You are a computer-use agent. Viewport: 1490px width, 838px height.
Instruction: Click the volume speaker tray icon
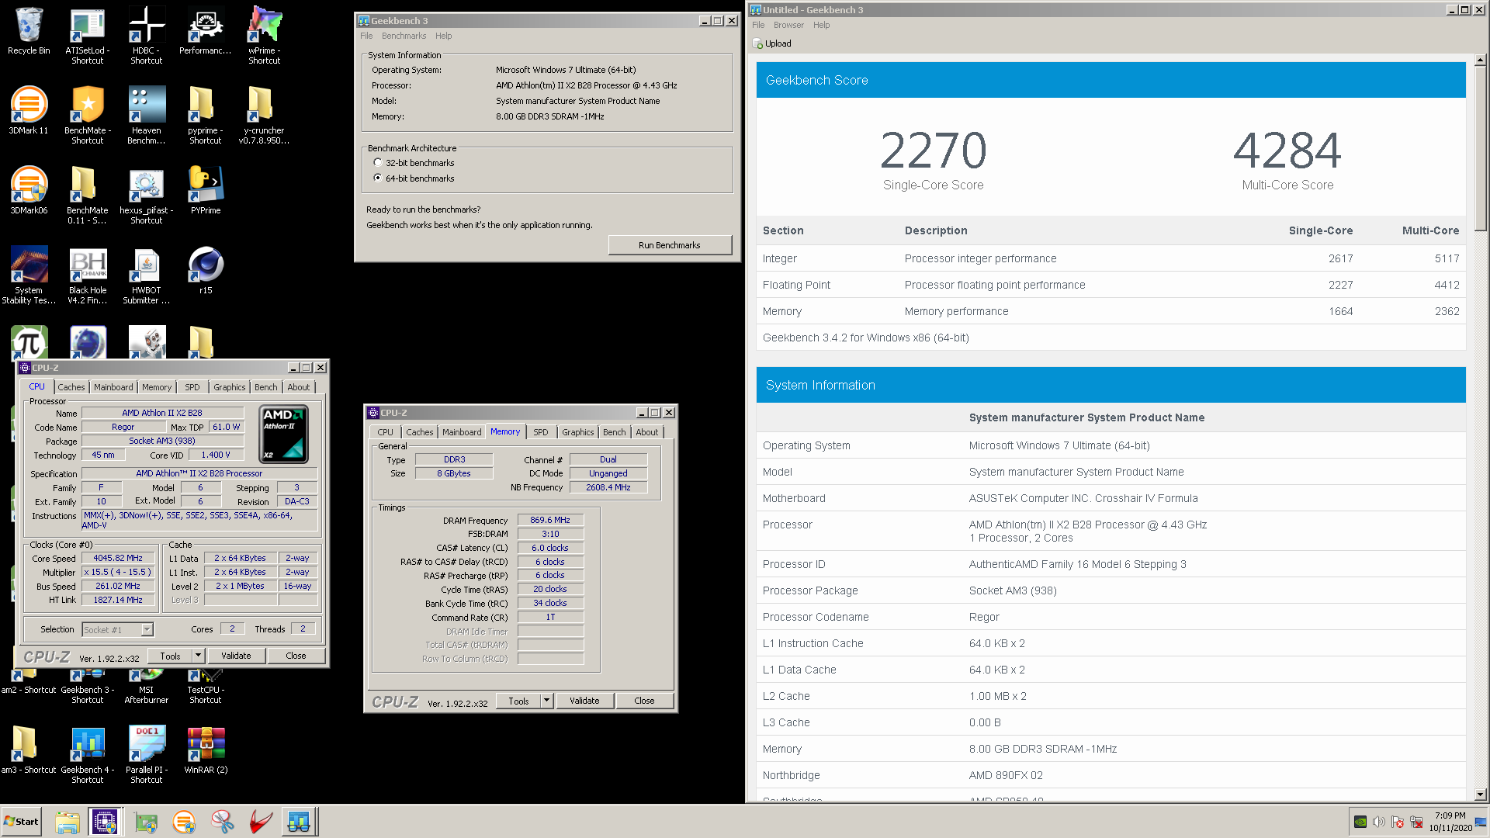[1378, 822]
